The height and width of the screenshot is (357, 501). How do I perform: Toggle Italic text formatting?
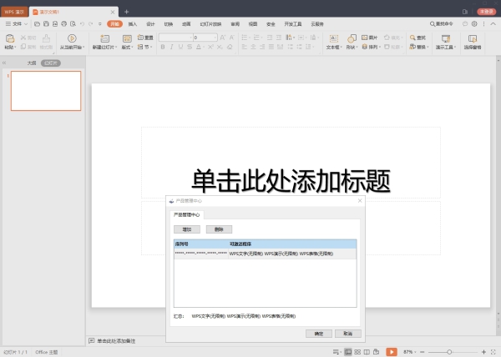tap(171, 48)
